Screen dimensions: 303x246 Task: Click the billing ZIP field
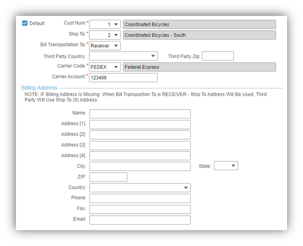(108, 177)
